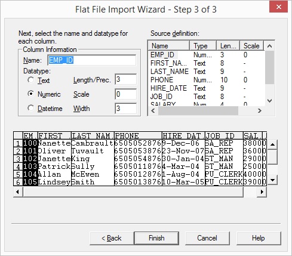The image size is (292, 256).
Task: Click data preview scroll-up arrow
Action: [x=272, y=144]
